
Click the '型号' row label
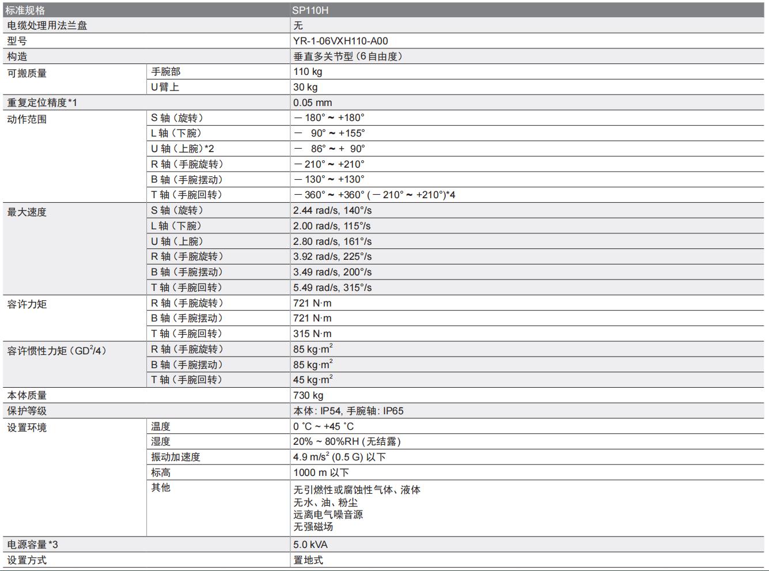click(17, 41)
